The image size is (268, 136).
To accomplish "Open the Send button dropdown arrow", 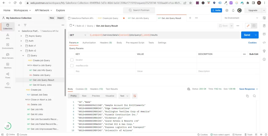I will point(256,35).
